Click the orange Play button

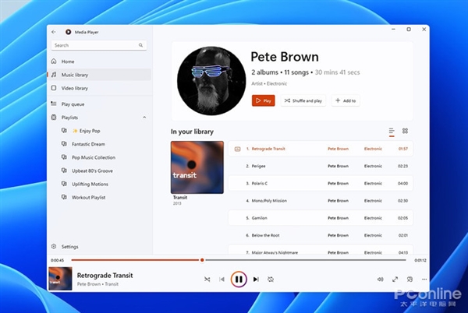pyautogui.click(x=264, y=100)
